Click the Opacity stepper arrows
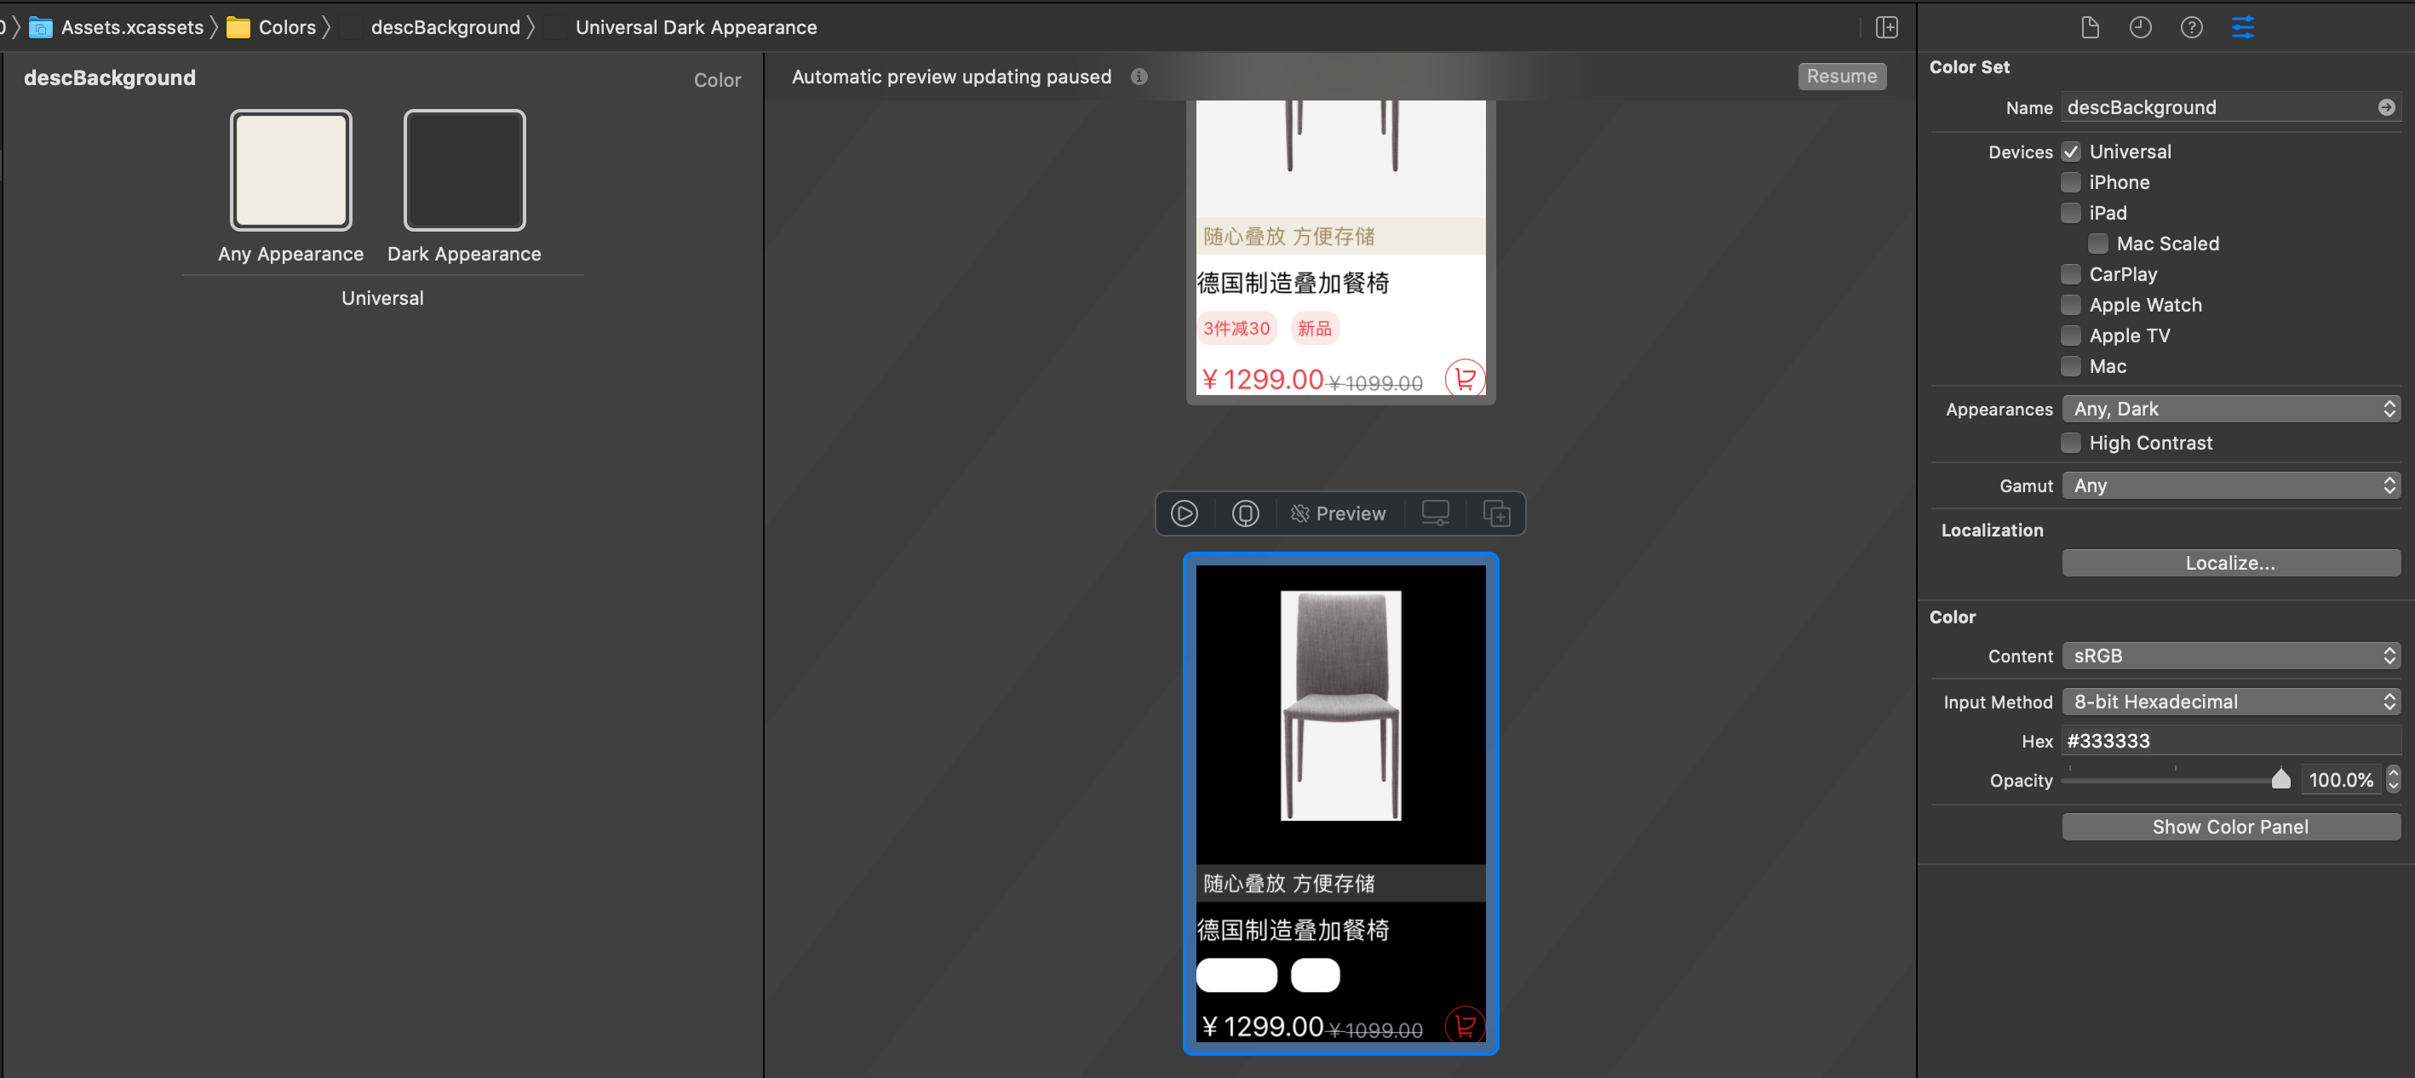2415x1078 pixels. click(2394, 779)
